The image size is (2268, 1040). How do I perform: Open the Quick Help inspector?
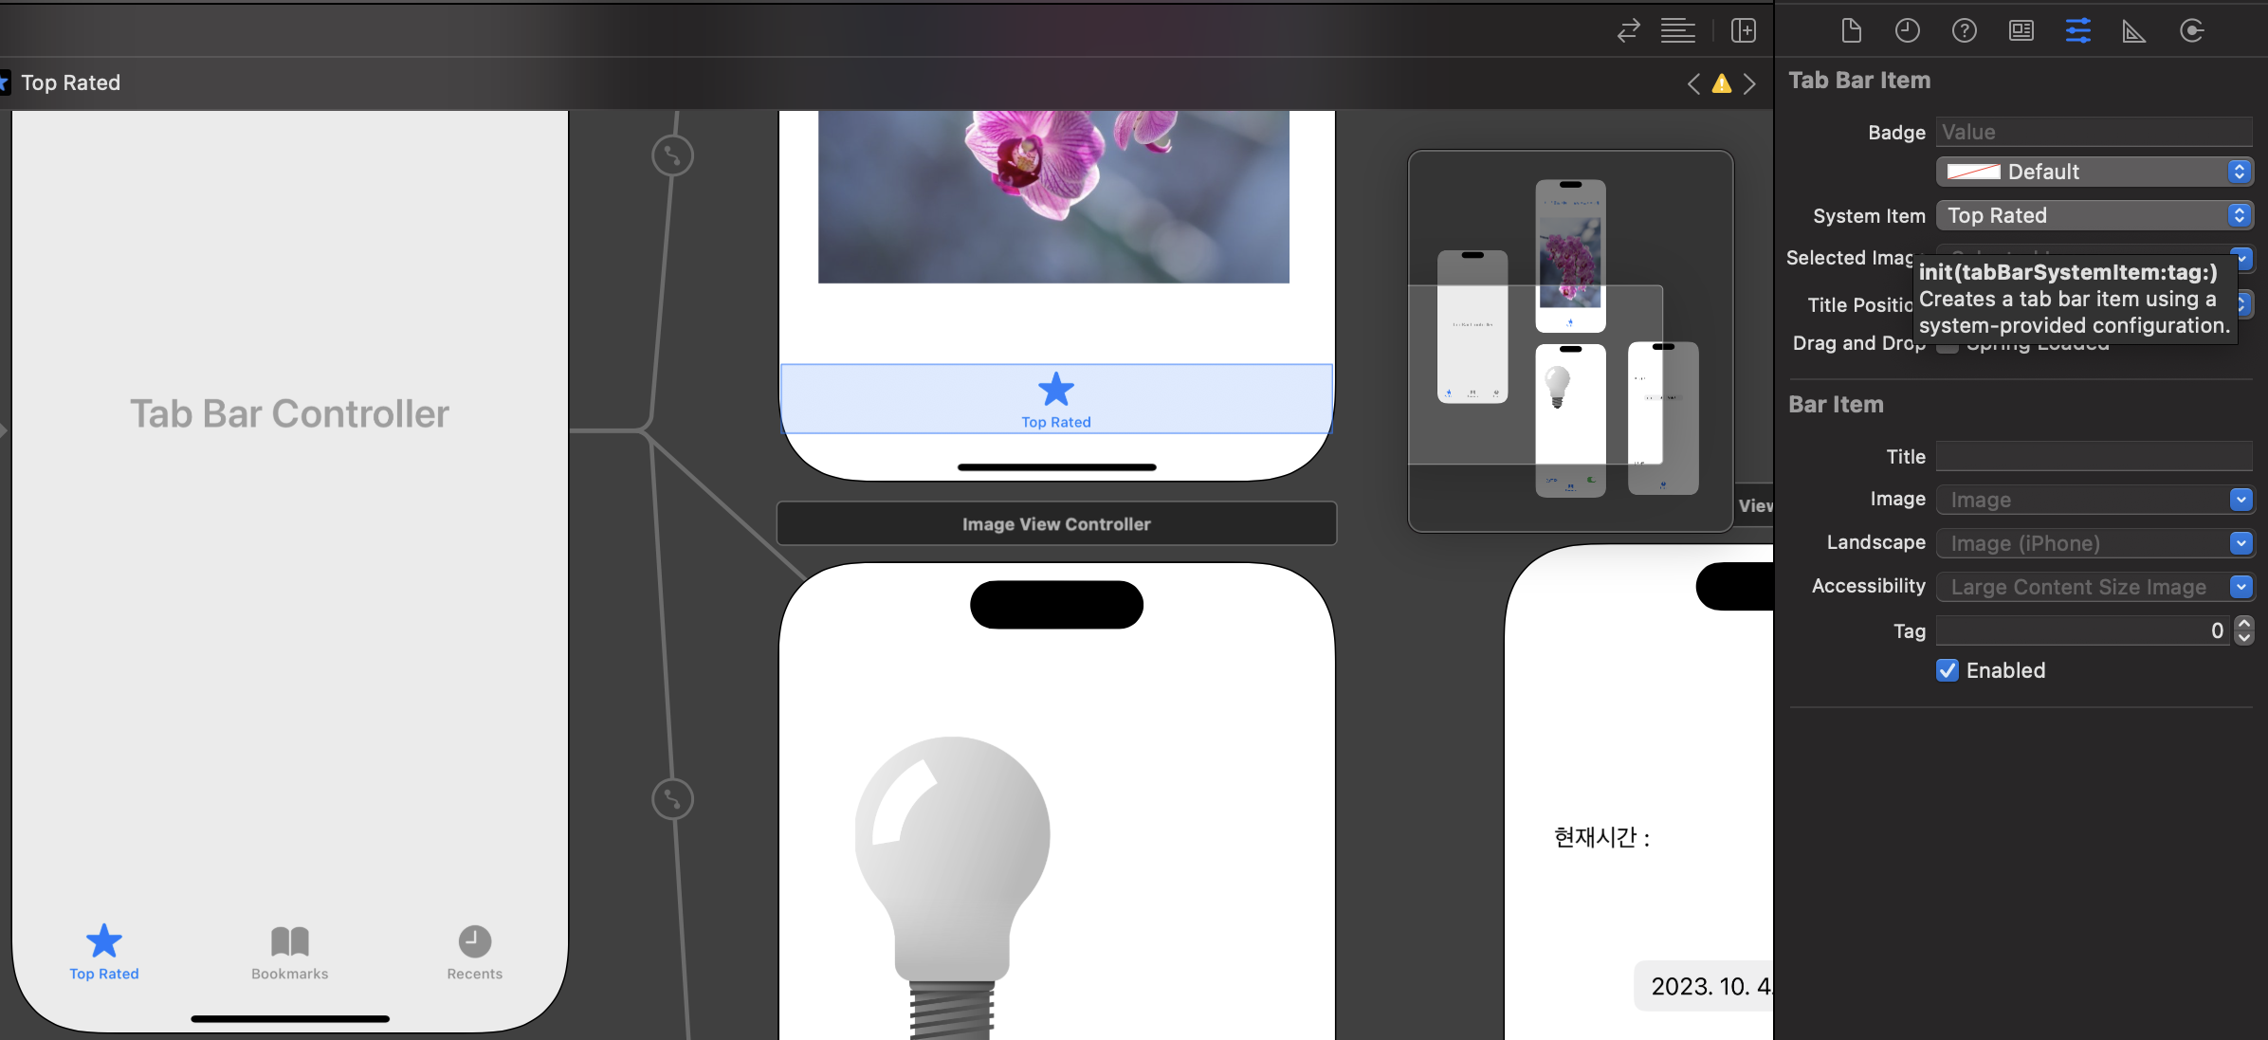(x=1964, y=30)
